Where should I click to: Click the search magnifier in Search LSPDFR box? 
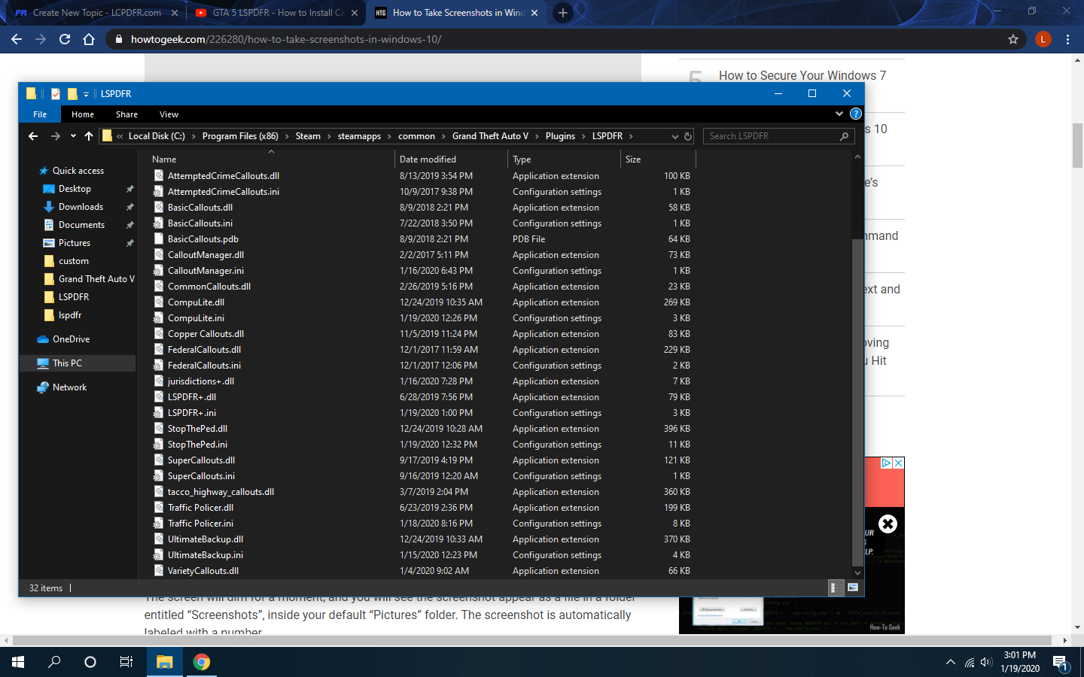tap(844, 136)
